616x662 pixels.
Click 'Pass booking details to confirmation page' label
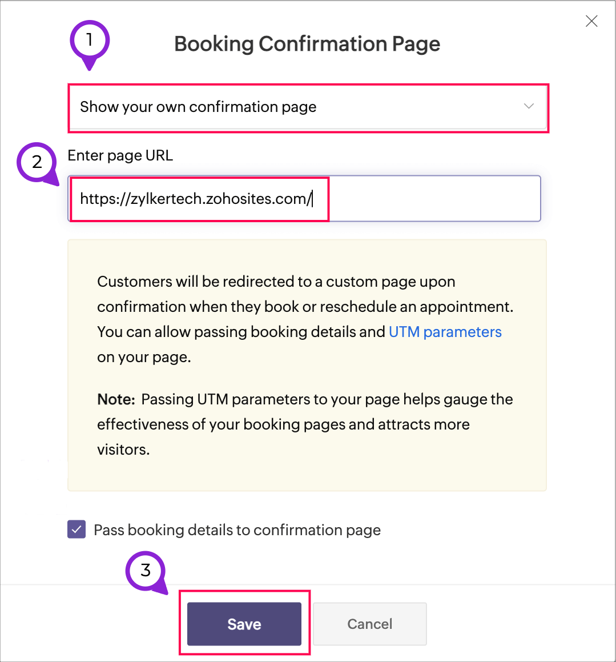[x=237, y=530]
